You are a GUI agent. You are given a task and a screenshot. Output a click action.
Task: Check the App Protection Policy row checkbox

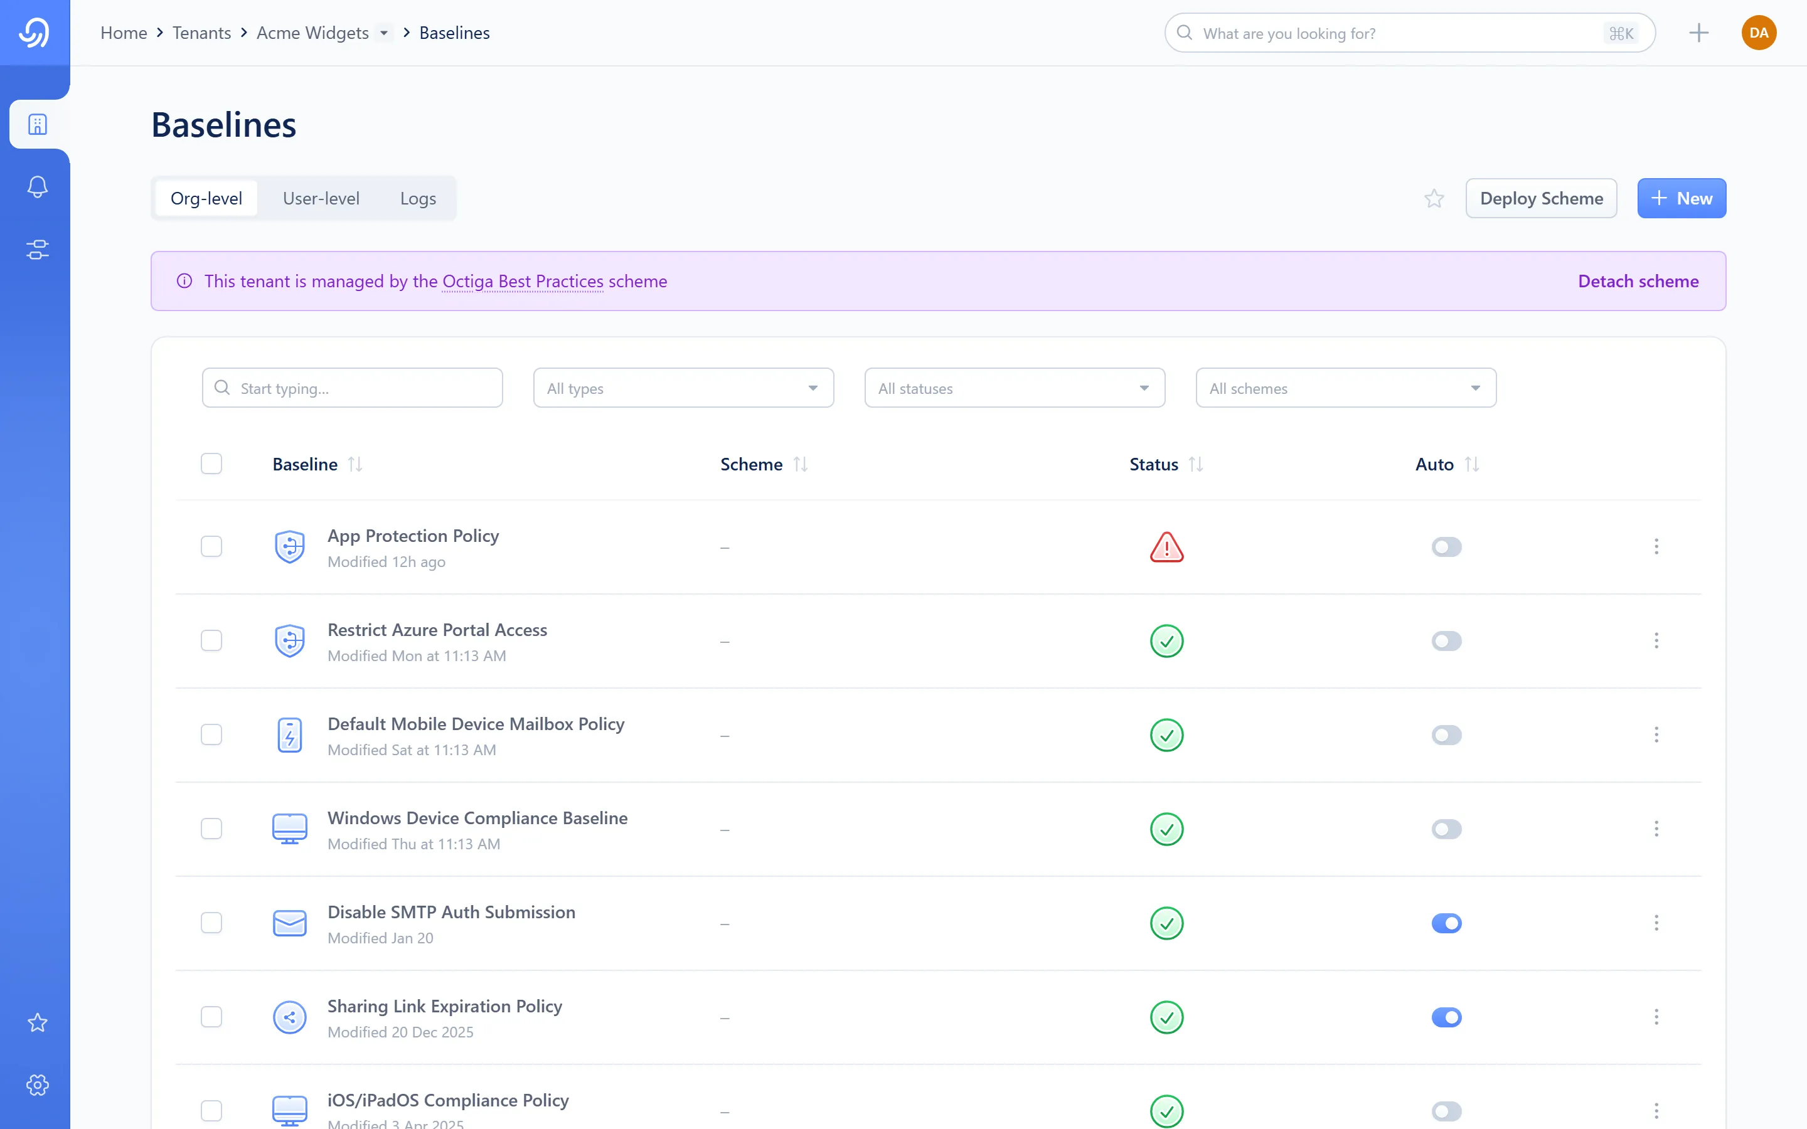(x=211, y=546)
